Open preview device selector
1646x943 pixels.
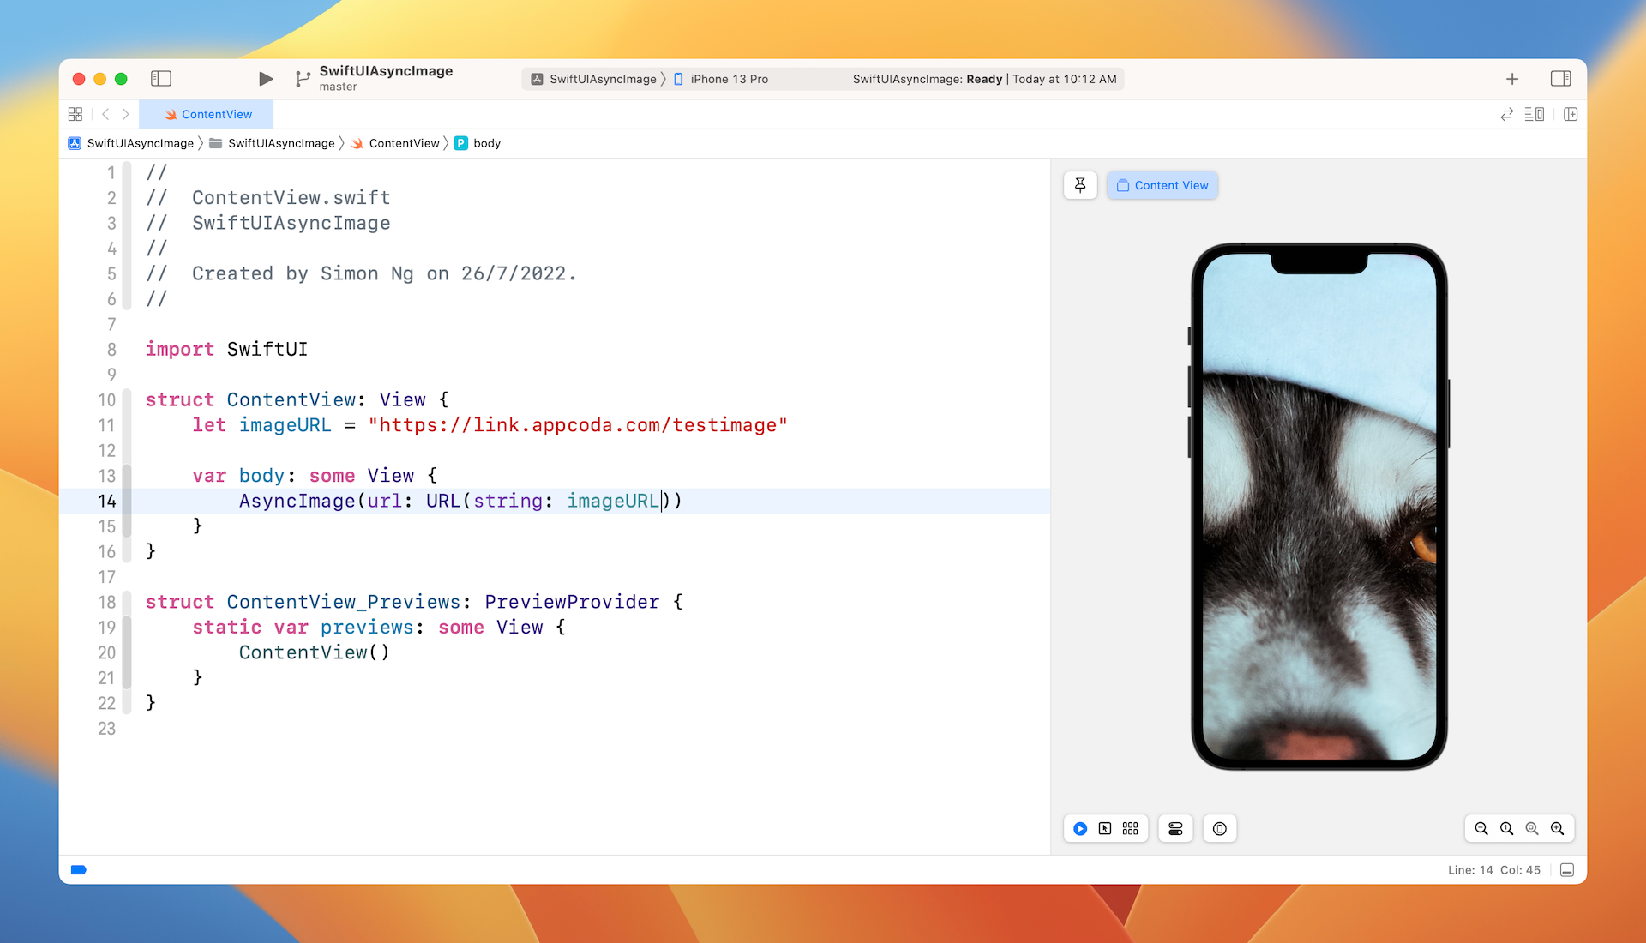click(x=1220, y=829)
